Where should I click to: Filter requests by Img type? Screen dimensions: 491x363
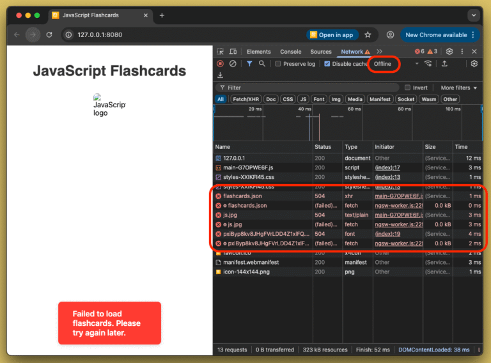tap(336, 99)
